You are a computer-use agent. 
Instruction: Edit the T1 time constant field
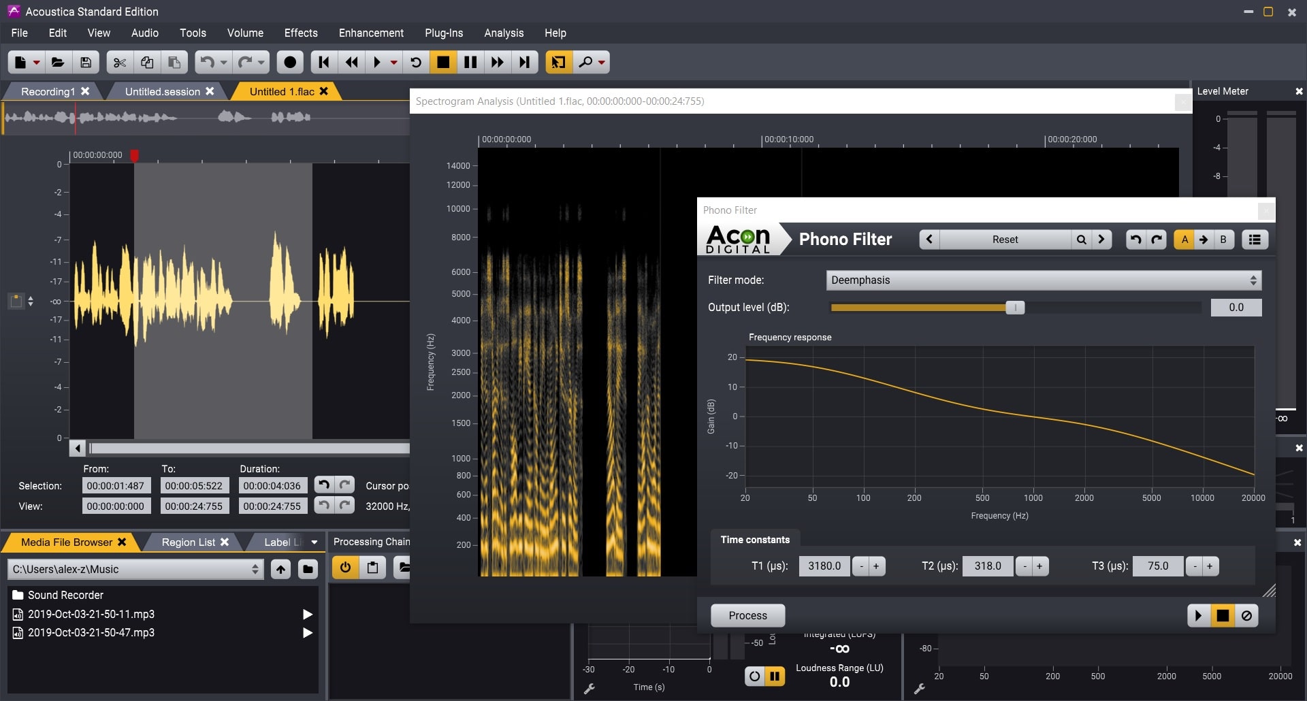click(824, 566)
